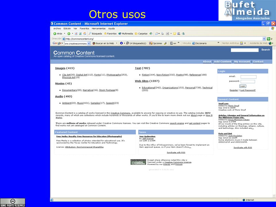Image resolution: width=276 pixels, height=207 pixels.
Task: Click the Creative Commons logo in page footer
Action: click(x=138, y=162)
